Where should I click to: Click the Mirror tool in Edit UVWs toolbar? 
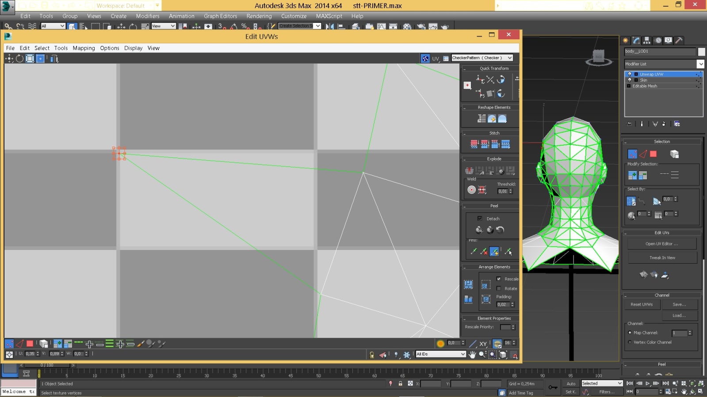coord(54,59)
